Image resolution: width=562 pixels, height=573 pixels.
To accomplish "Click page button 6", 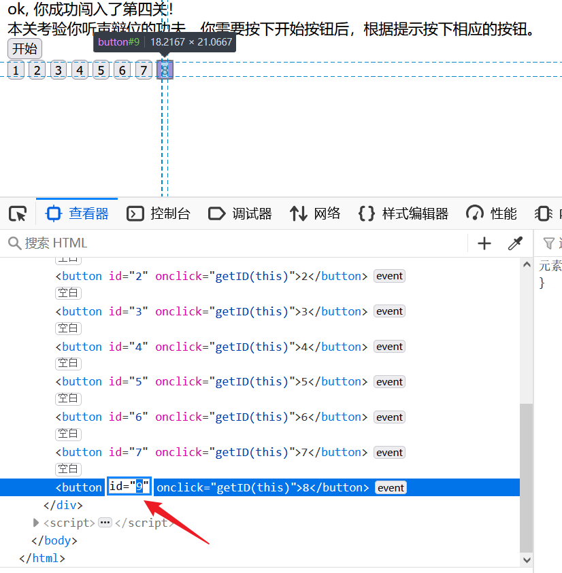I will (x=122, y=70).
